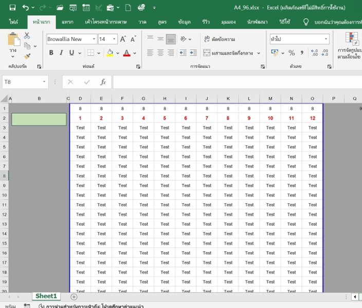The image size is (362, 308).
Task: Apply the red font color swatch
Action: tap(126, 53)
